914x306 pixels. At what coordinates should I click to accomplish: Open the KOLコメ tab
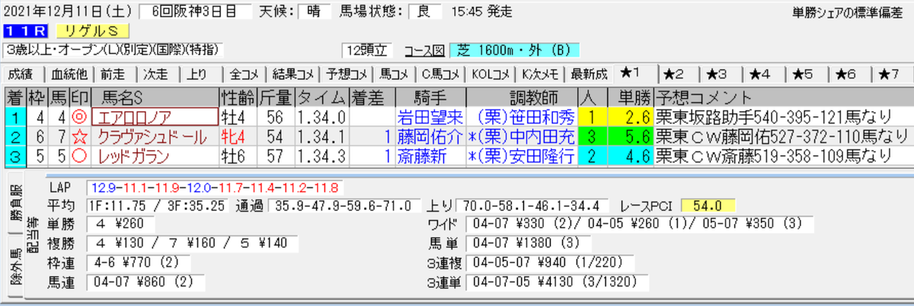click(491, 74)
